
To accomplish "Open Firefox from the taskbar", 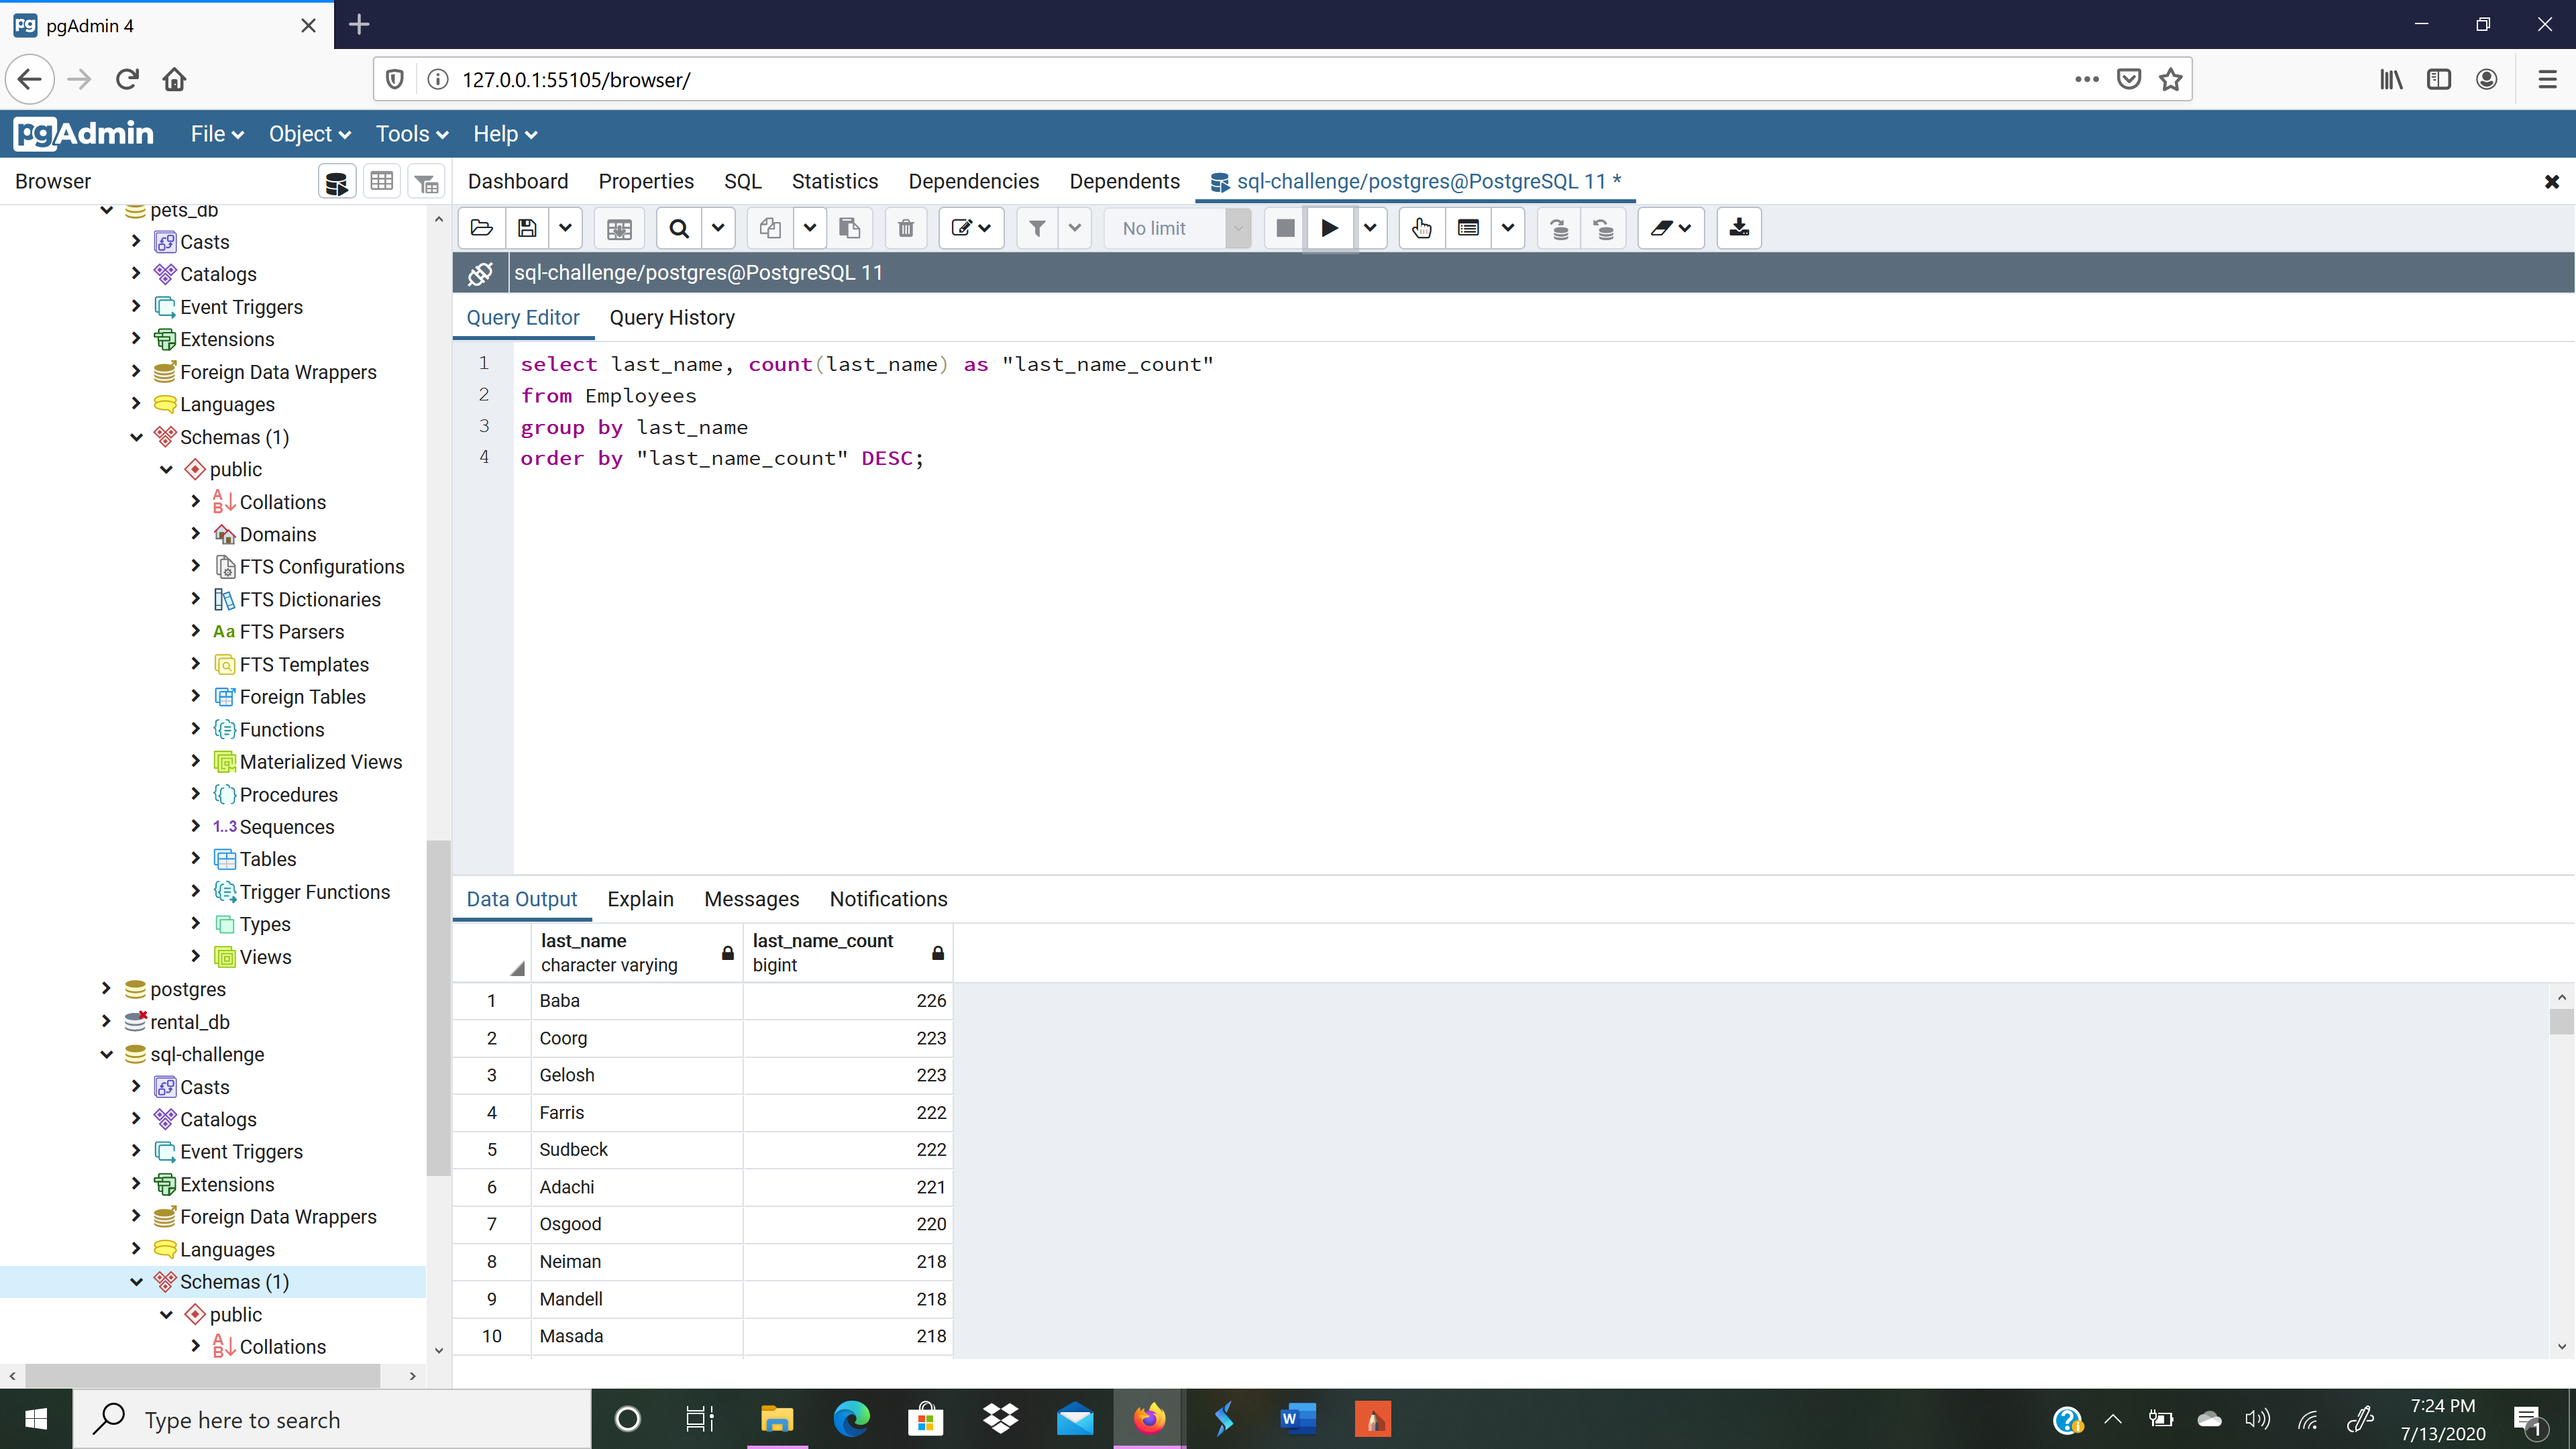I will [1149, 1419].
